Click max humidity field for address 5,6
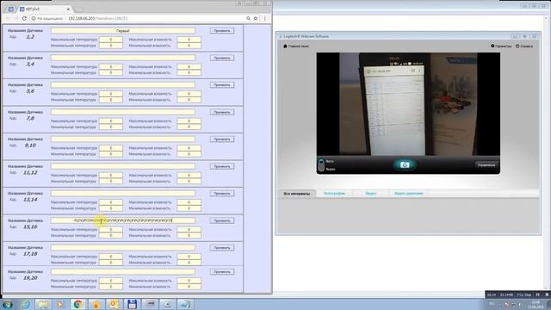The image size is (551, 310). (189, 94)
